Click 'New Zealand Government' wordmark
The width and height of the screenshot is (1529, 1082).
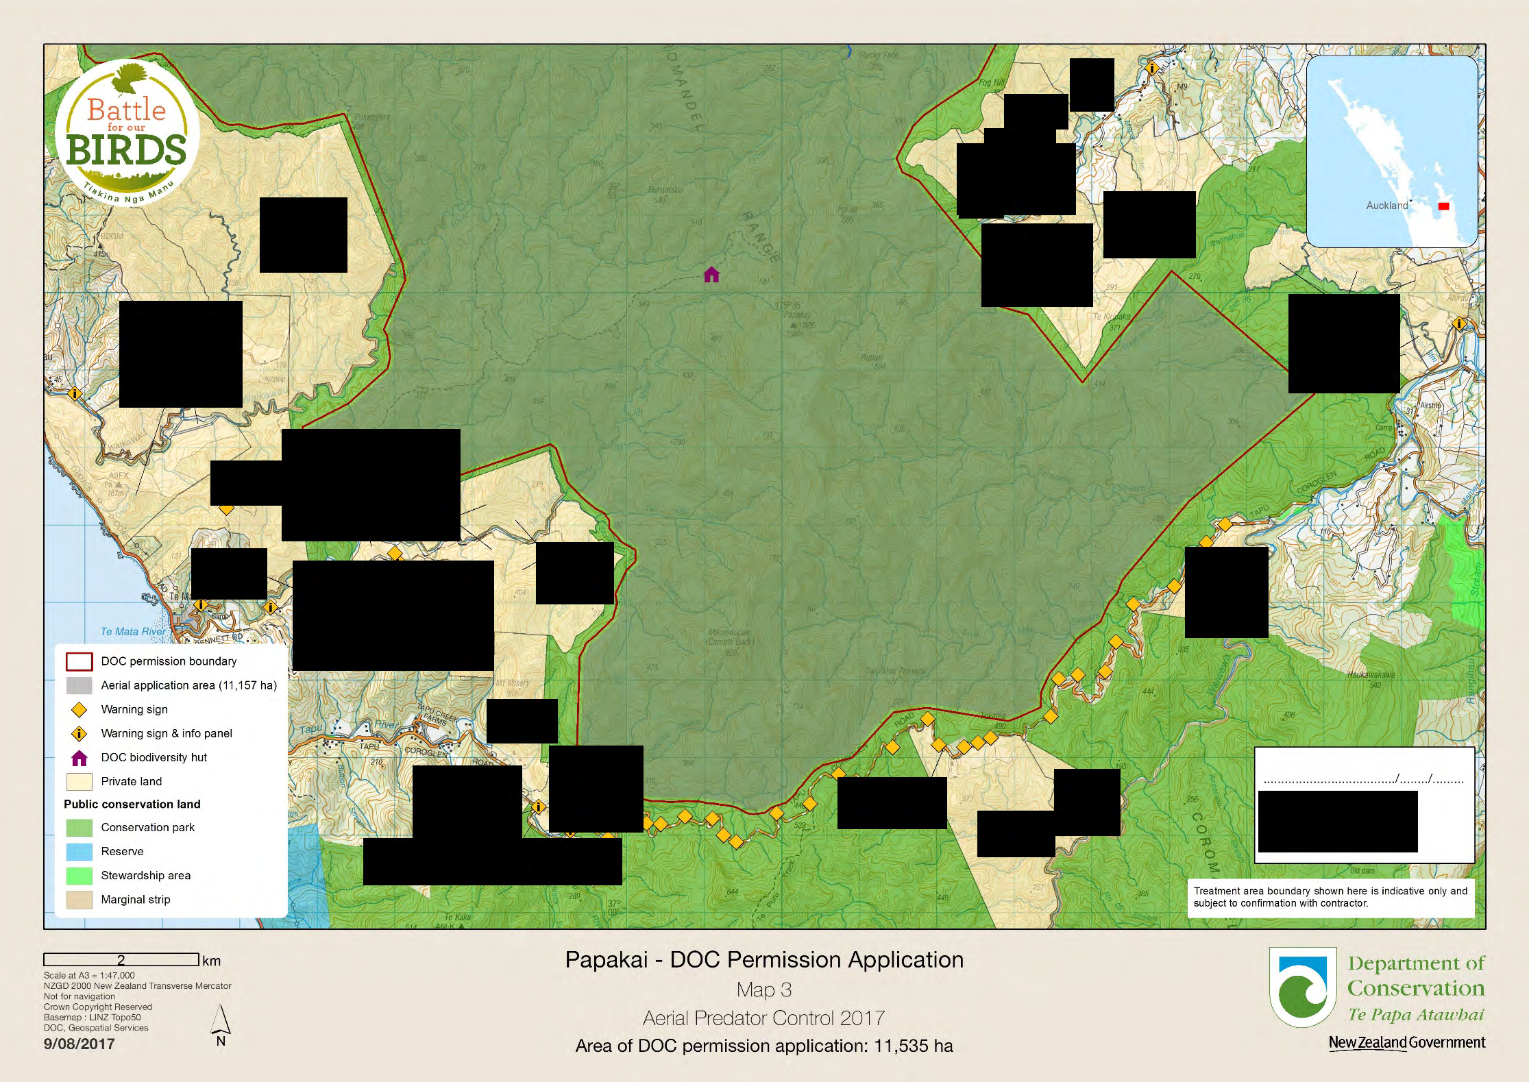[x=1407, y=1042]
